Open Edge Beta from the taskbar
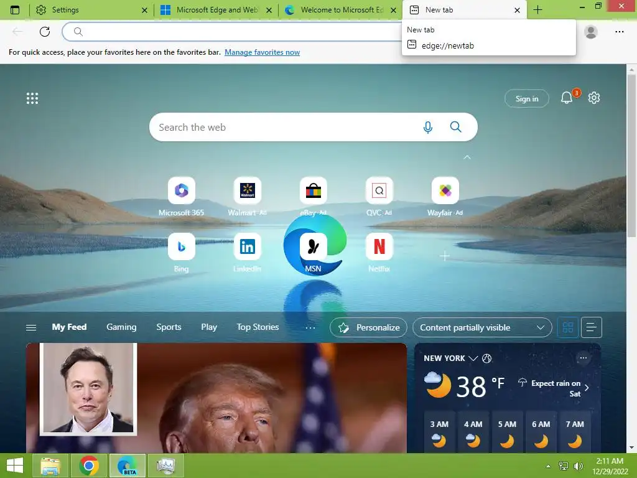Image resolution: width=637 pixels, height=478 pixels. click(x=128, y=466)
